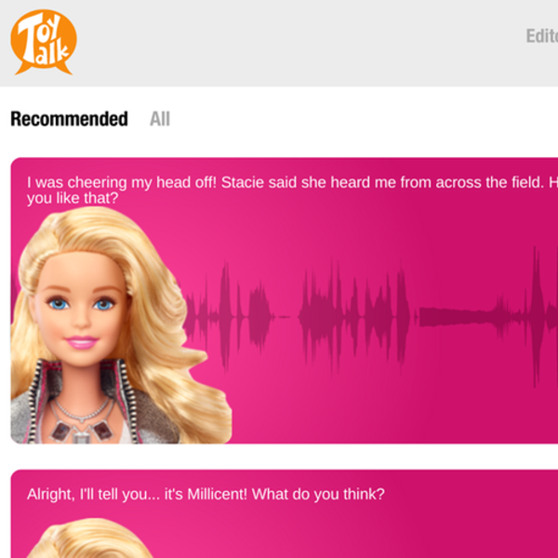Click the 'you like that?' text line
The width and height of the screenshot is (558, 558).
coord(73,198)
